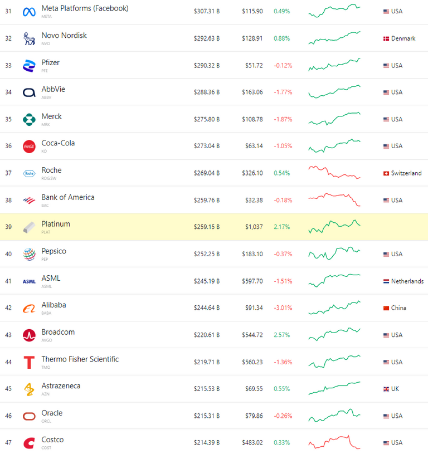
Task: Open the Broadcom company link
Action: (x=58, y=332)
